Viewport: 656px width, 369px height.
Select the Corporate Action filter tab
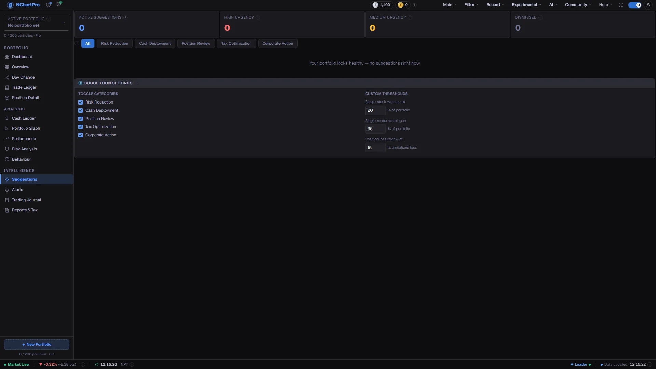point(278,43)
